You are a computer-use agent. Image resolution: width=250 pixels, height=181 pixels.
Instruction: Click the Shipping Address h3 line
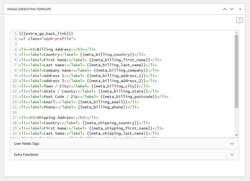point(58,118)
